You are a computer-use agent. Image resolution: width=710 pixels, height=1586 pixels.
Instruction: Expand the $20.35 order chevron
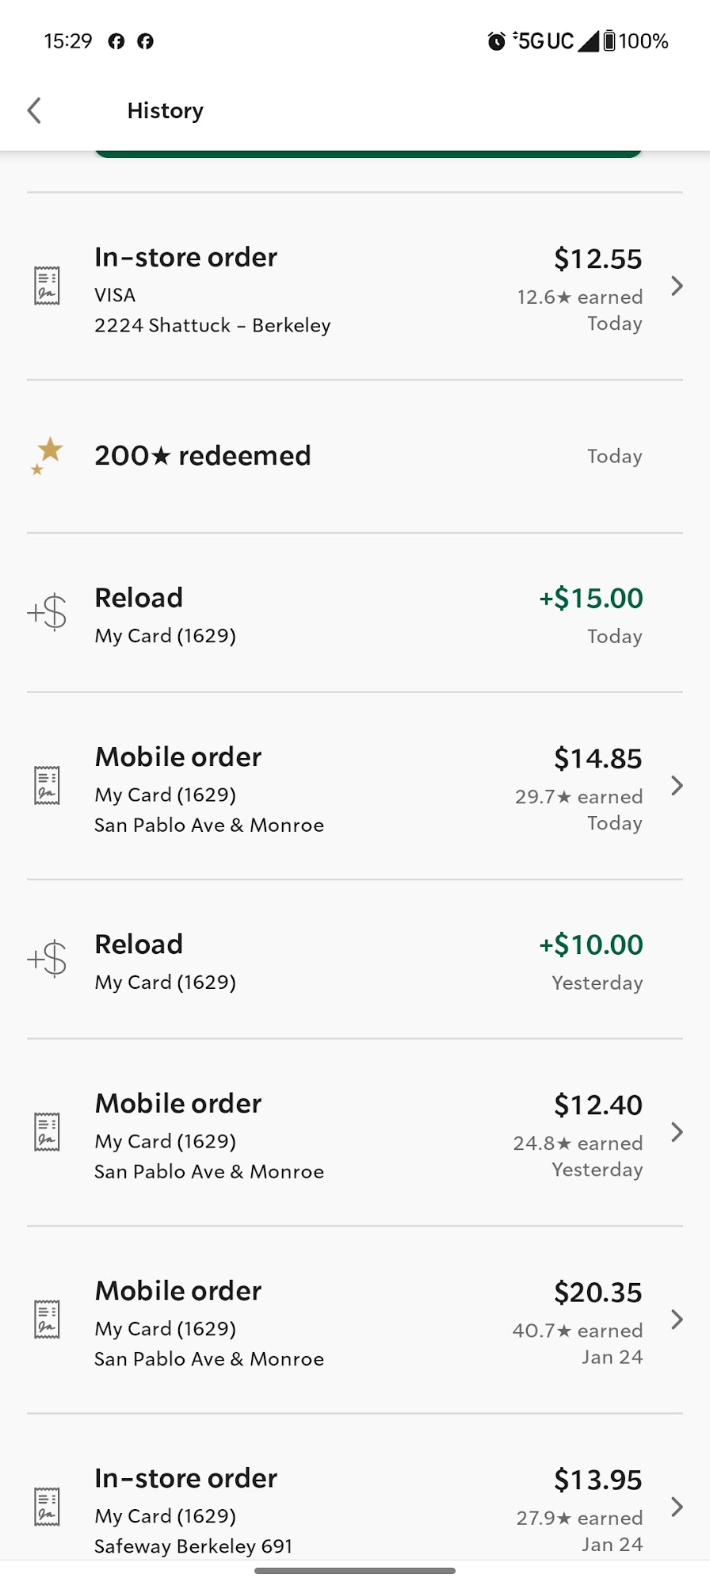tap(677, 1319)
